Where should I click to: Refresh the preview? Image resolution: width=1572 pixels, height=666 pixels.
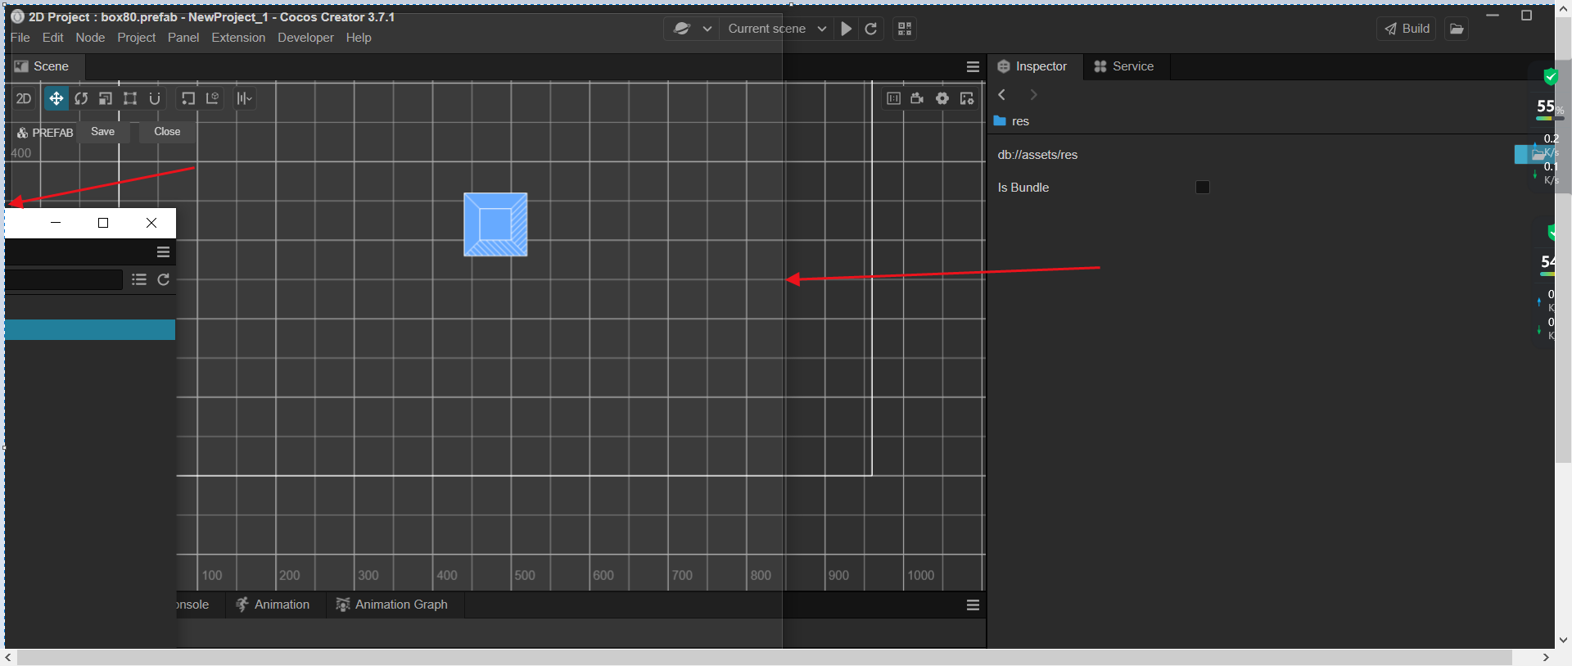[x=871, y=29]
